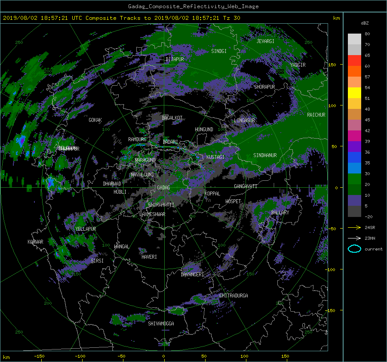Click the -150 tick on right axis
Screen dimensions: 387x362
point(330,310)
